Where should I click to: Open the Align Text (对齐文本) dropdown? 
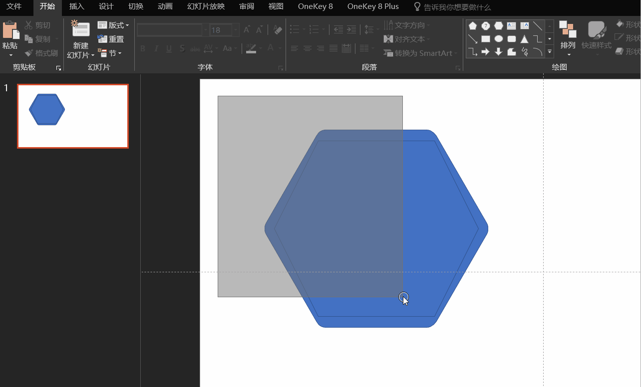407,39
